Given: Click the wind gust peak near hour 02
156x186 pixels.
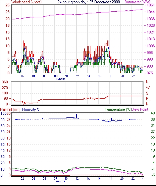Looking at the screenshot, I should point(24,41).
